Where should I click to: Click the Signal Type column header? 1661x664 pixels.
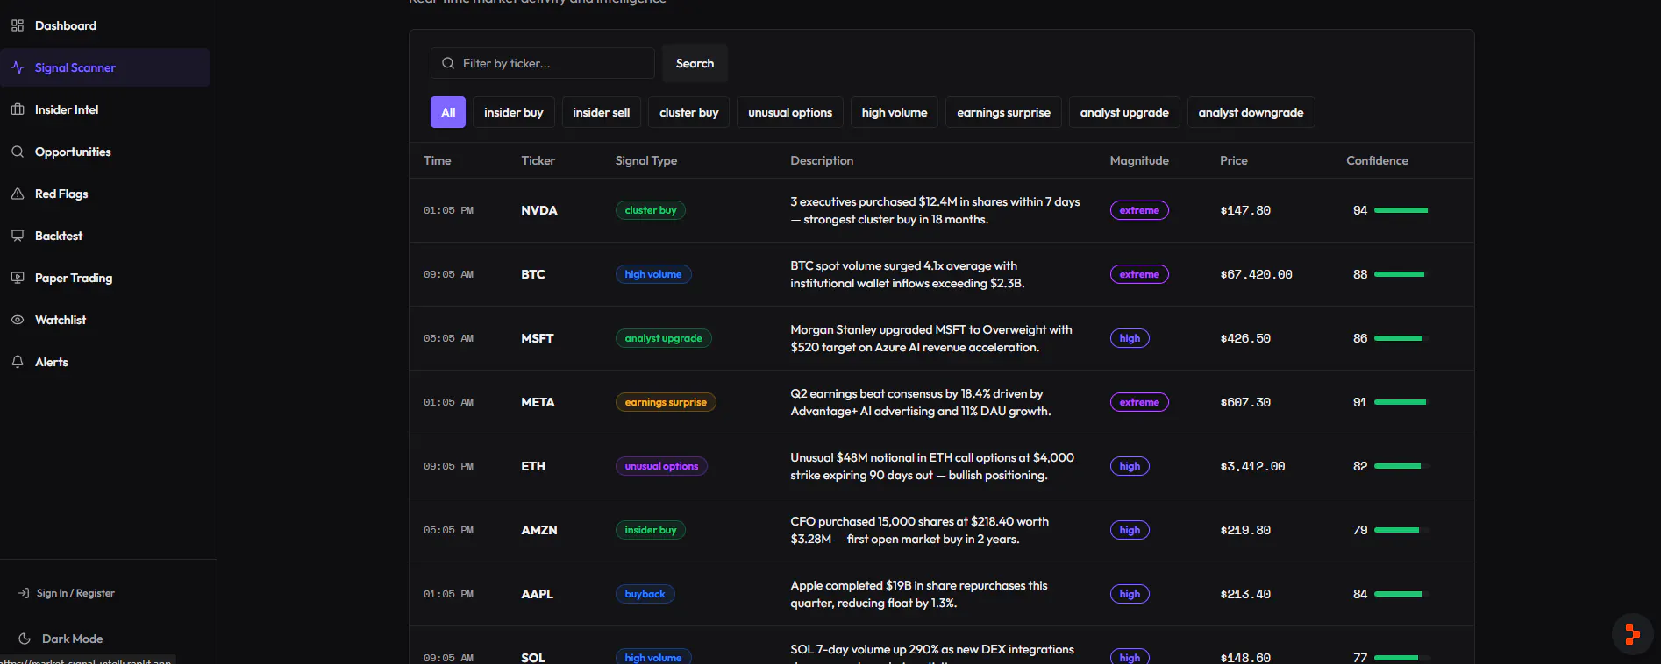(646, 160)
